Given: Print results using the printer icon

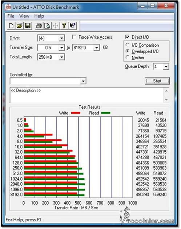Looking at the screenshot, I should coord(39,26).
